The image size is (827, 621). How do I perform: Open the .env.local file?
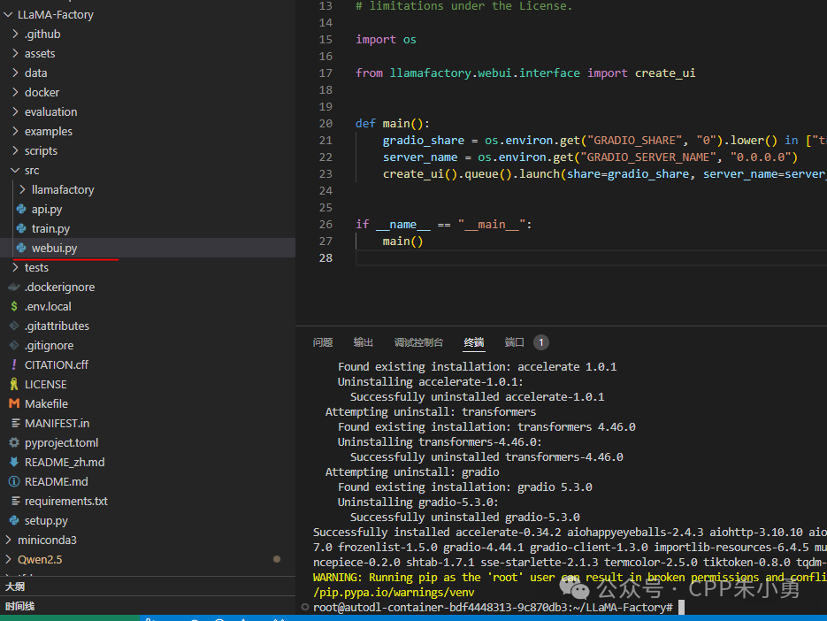(48, 307)
